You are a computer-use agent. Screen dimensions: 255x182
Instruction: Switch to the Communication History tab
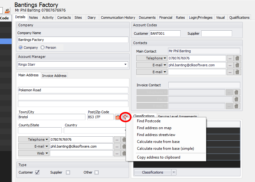pyautogui.click(x=118, y=18)
